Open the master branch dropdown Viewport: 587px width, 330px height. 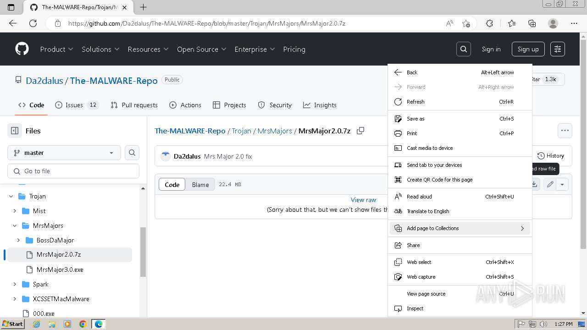[x=64, y=153]
